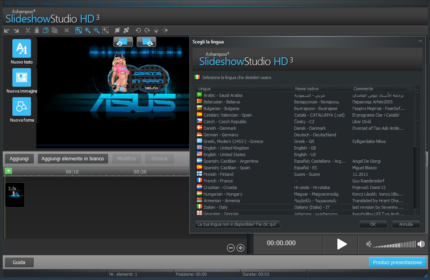
Task: Click the zoom-to-selection dotted magnifier icon
Action: click(105, 31)
